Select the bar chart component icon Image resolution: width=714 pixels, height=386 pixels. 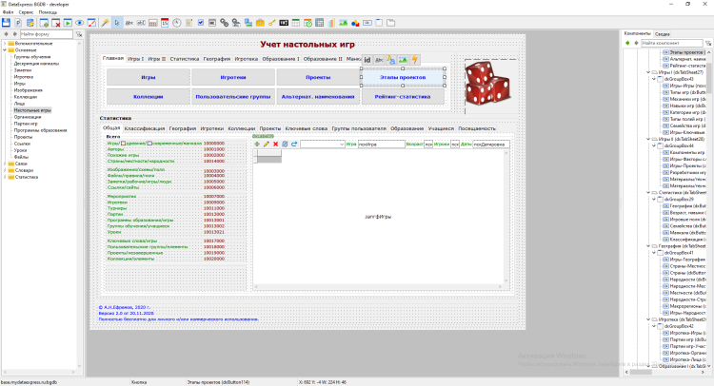click(x=331, y=23)
